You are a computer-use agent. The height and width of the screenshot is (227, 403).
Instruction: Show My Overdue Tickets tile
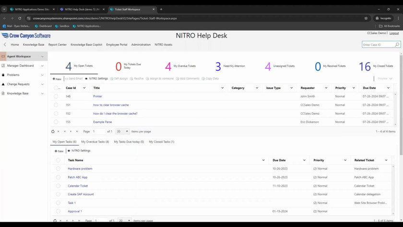click(180, 66)
